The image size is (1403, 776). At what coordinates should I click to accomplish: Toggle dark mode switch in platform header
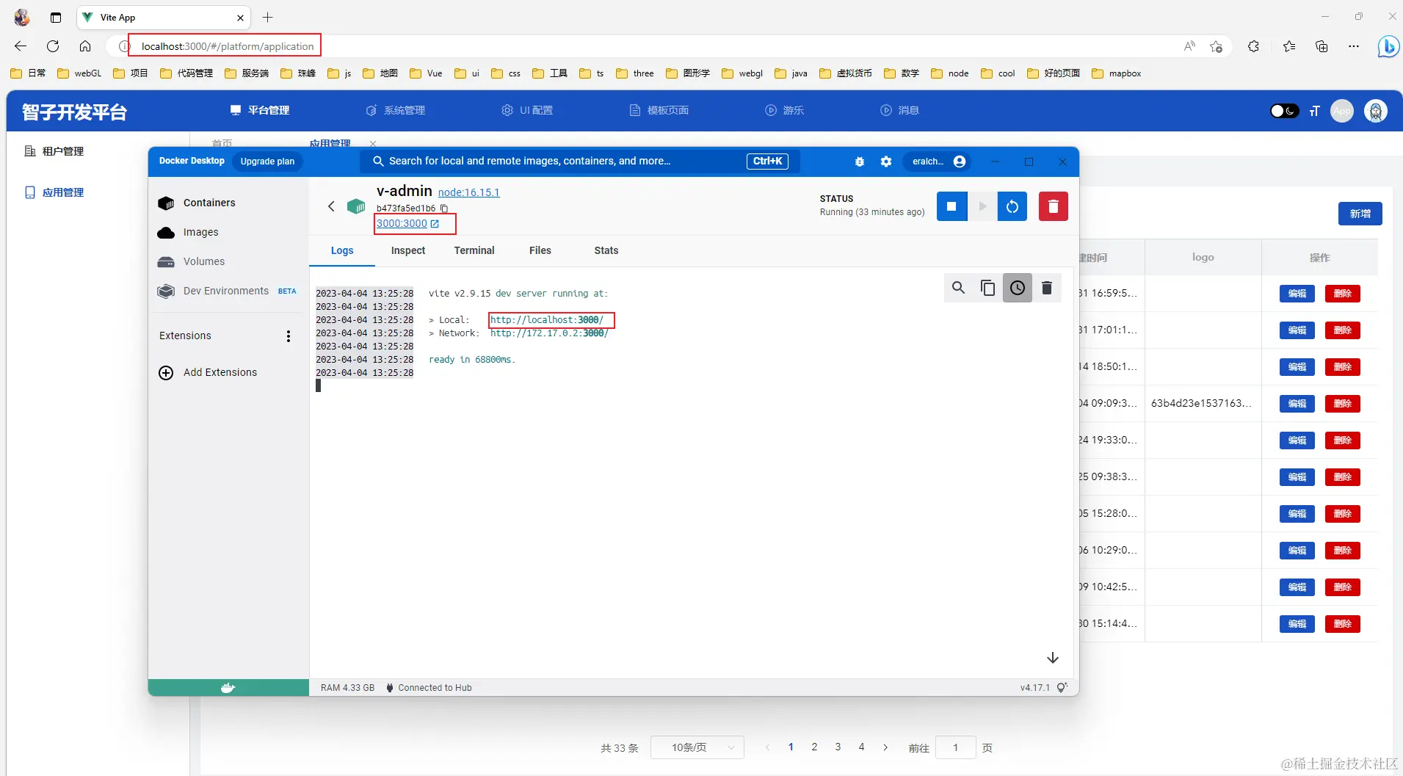[x=1284, y=111]
